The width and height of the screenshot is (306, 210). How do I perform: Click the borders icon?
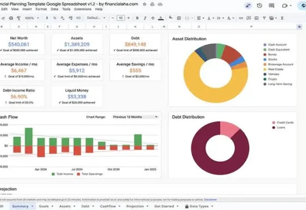click(x=178, y=18)
